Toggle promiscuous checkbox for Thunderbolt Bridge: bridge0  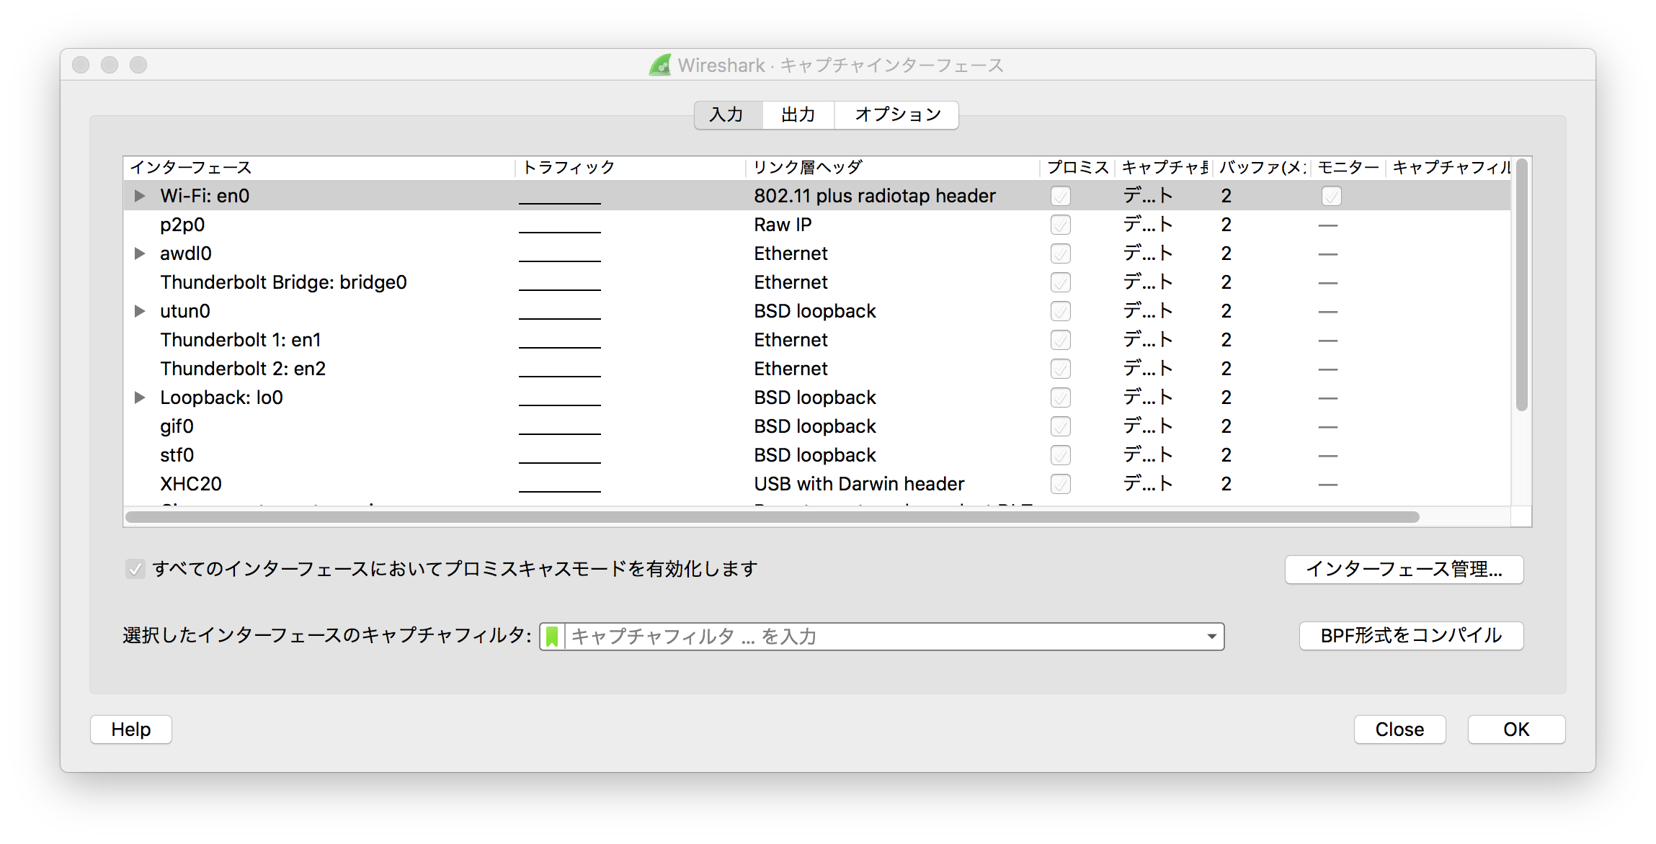click(1060, 282)
